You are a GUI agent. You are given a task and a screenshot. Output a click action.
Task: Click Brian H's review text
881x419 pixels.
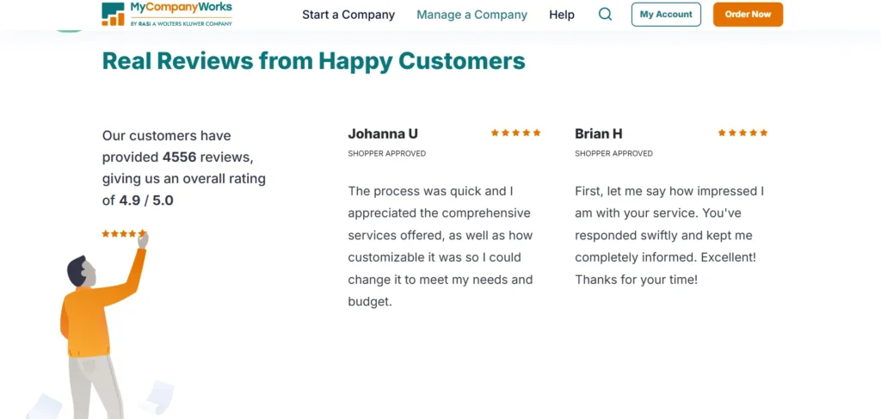pos(669,235)
